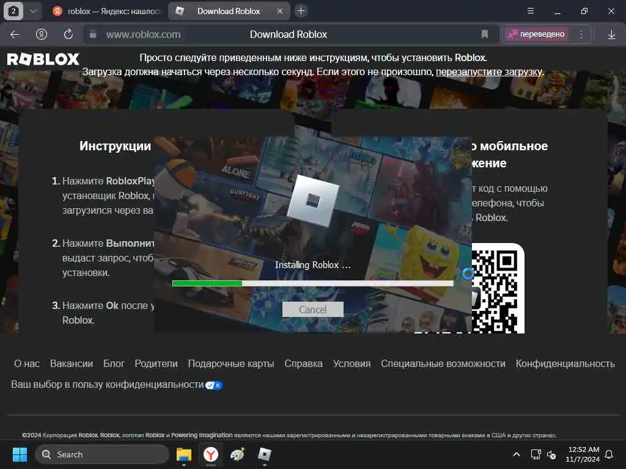Open the tab counter showing 2 tabs
The image size is (626, 469).
13,11
